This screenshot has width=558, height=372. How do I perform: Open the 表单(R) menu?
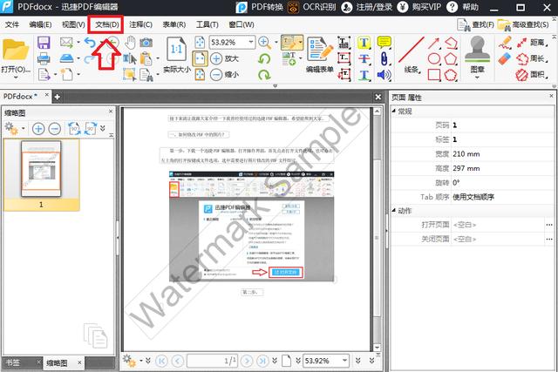[x=174, y=24]
